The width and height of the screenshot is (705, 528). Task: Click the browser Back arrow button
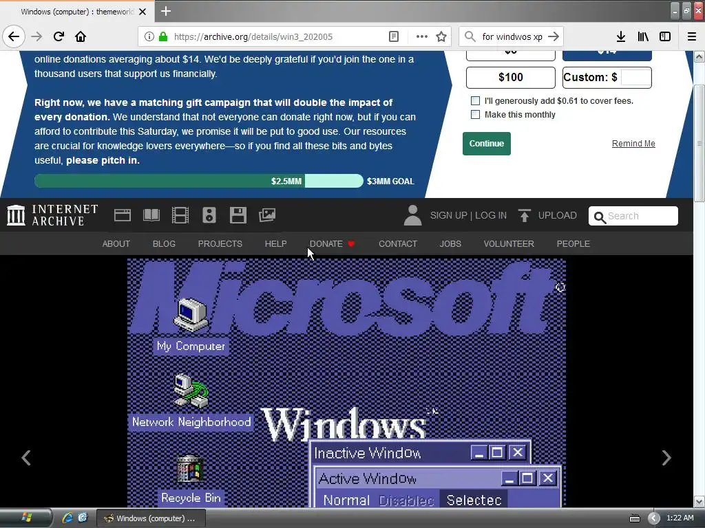(x=14, y=36)
